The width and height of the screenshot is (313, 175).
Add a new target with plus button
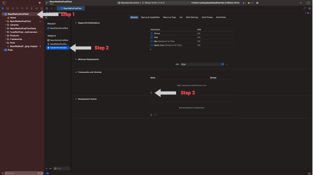click(x=46, y=169)
